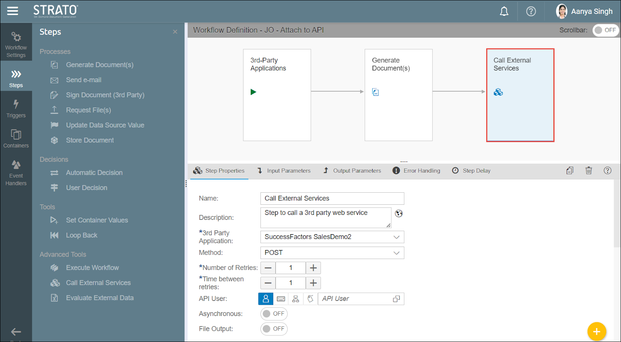
Task: Select Send e-mail process step
Action: [x=83, y=80]
